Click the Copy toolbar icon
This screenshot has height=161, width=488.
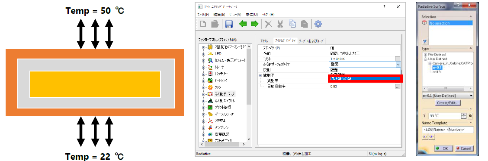292,24
